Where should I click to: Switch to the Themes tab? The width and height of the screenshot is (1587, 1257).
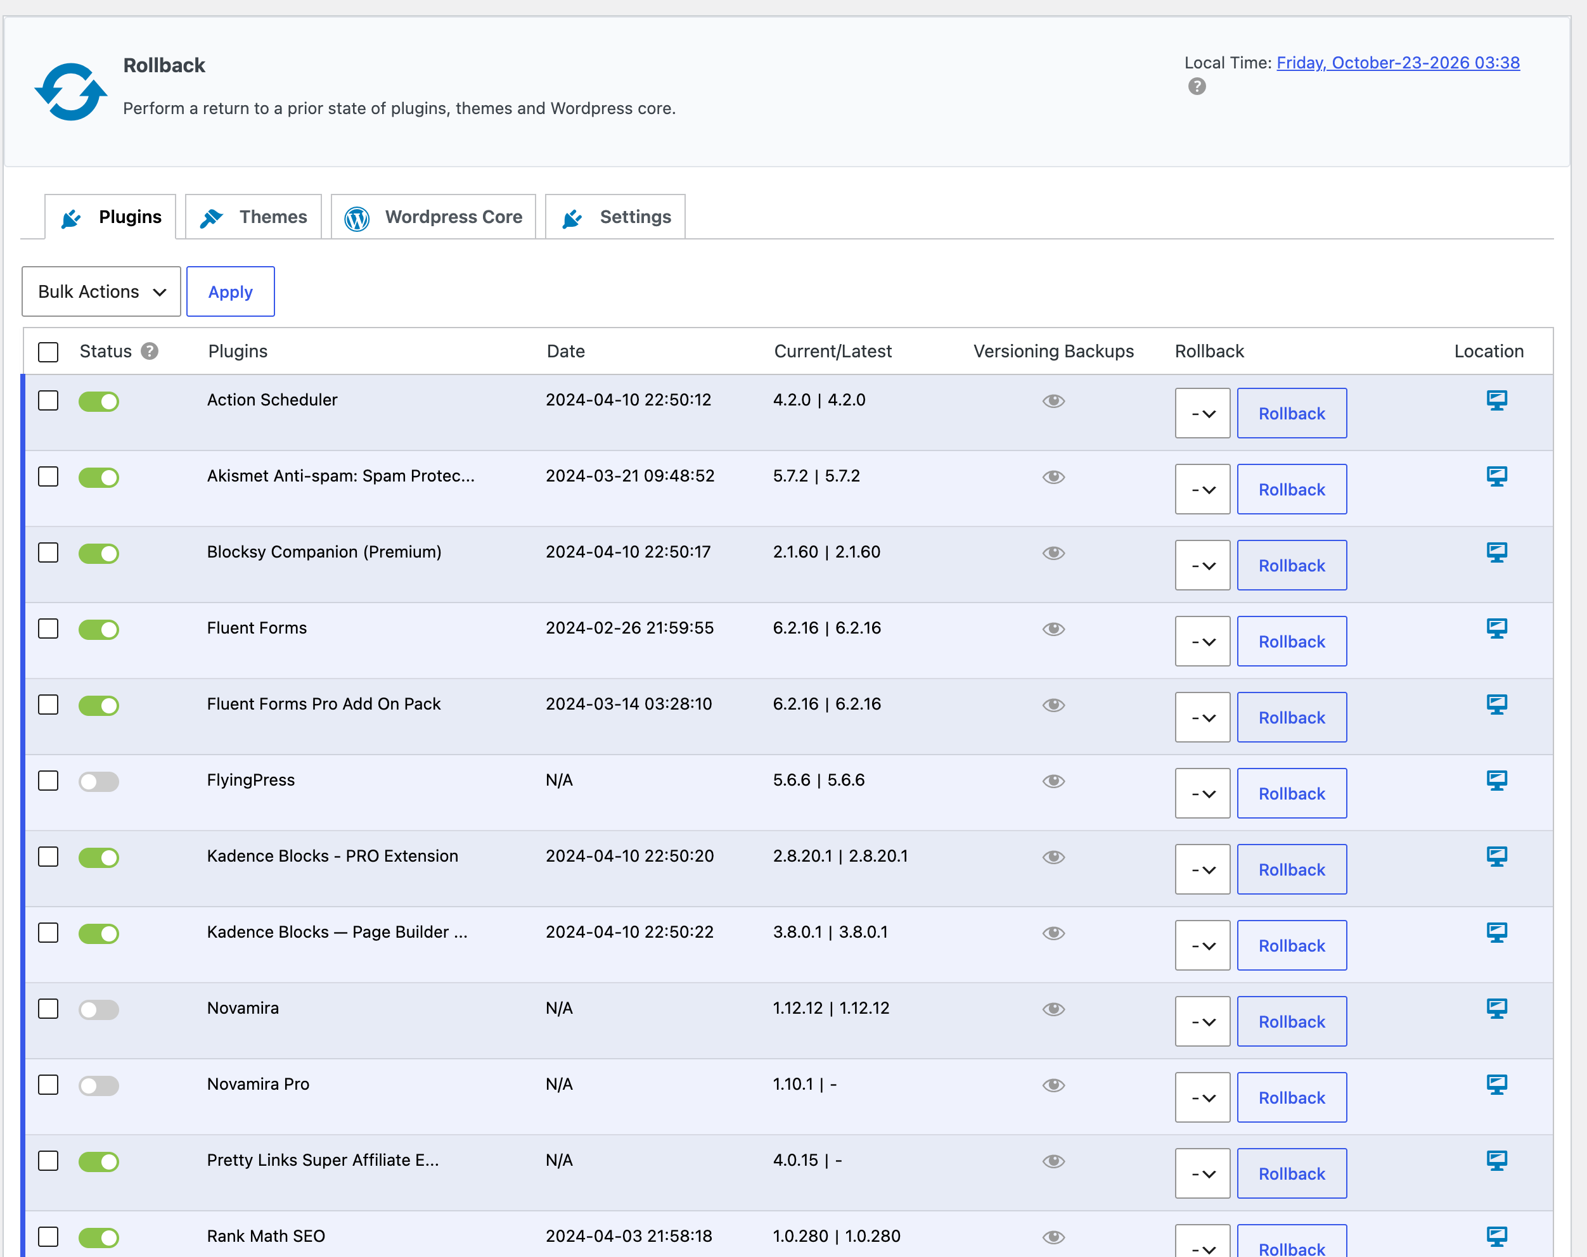[x=254, y=217]
